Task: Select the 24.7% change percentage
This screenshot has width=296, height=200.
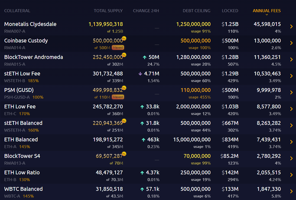Action: click(154, 64)
